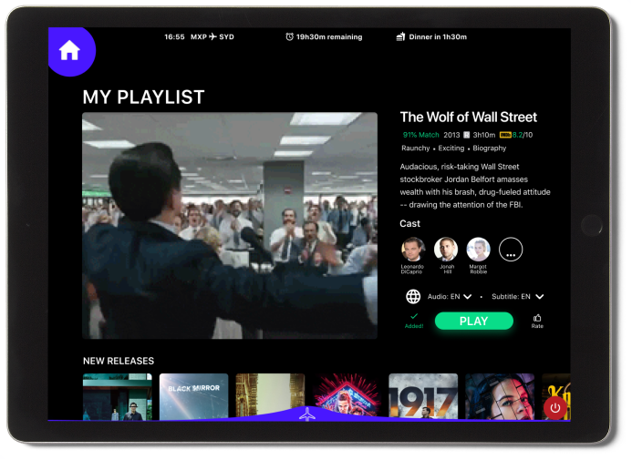Open the Wolf of Wall Street preview video
This screenshot has height=460, width=632.
click(230, 225)
